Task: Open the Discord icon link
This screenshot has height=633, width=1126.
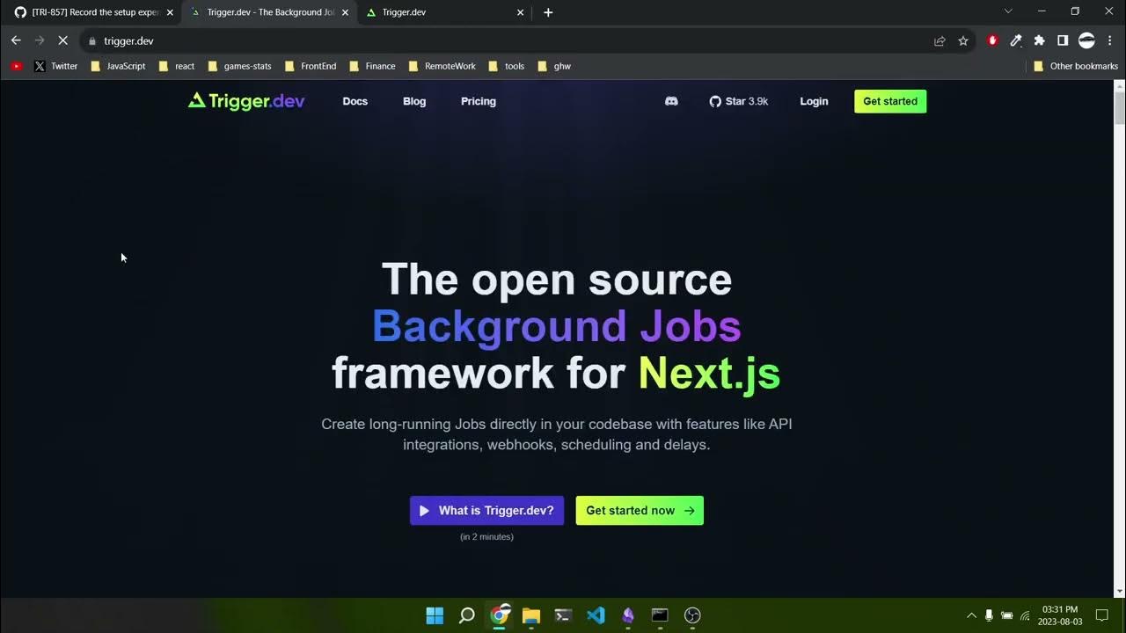Action: (671, 101)
